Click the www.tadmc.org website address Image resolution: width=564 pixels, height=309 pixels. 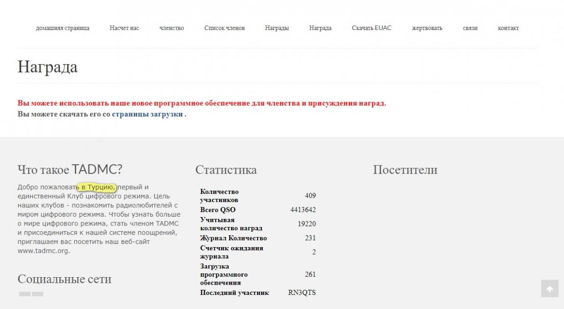click(x=43, y=251)
